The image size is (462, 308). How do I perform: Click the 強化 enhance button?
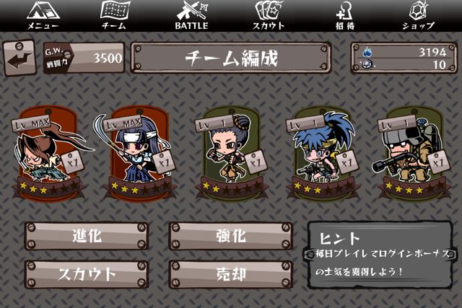tap(231, 236)
